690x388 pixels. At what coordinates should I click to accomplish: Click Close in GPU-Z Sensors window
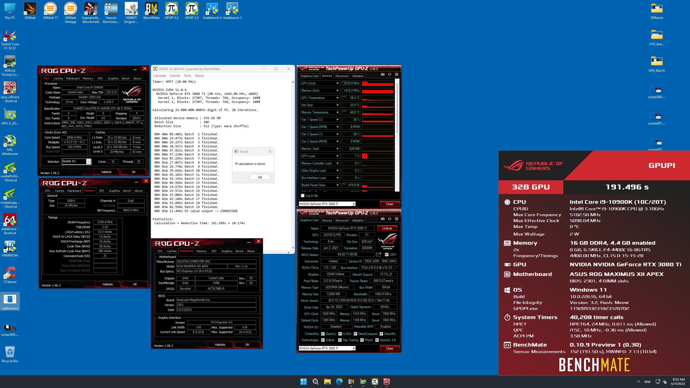click(389, 204)
